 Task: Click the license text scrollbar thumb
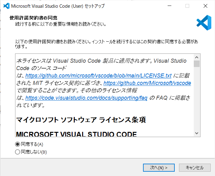197,64
